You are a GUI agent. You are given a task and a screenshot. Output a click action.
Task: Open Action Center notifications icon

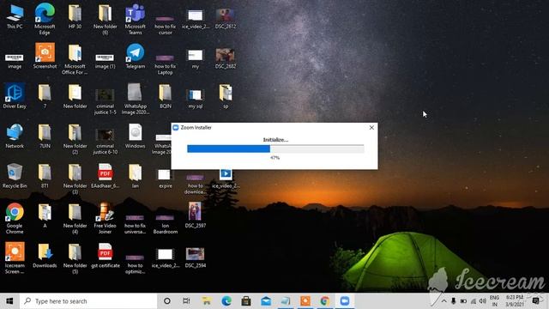535,301
